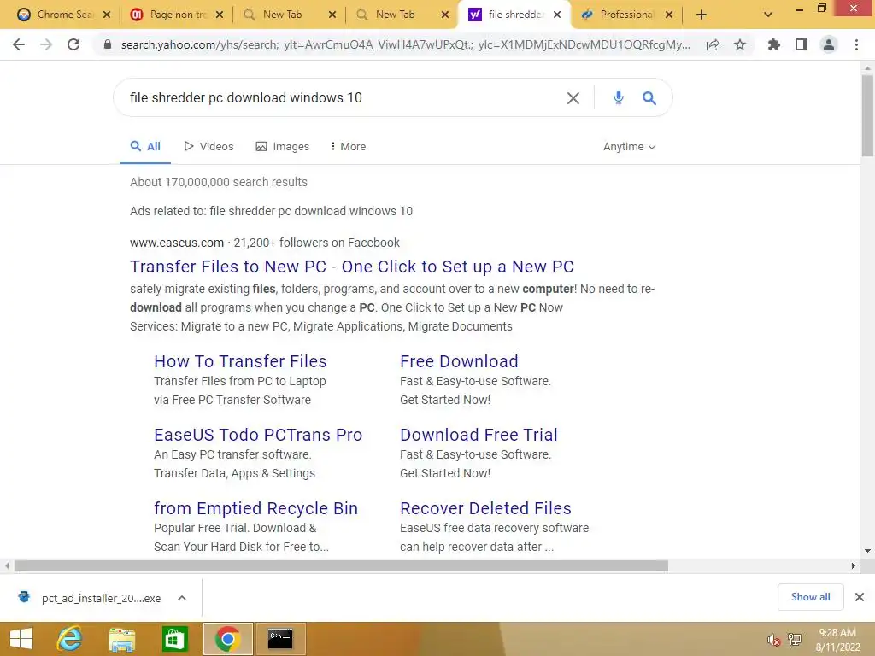Open the 'Free Download' link

(x=459, y=361)
